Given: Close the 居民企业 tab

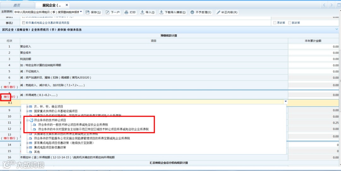Looking at the screenshot, I should pos(67,5).
